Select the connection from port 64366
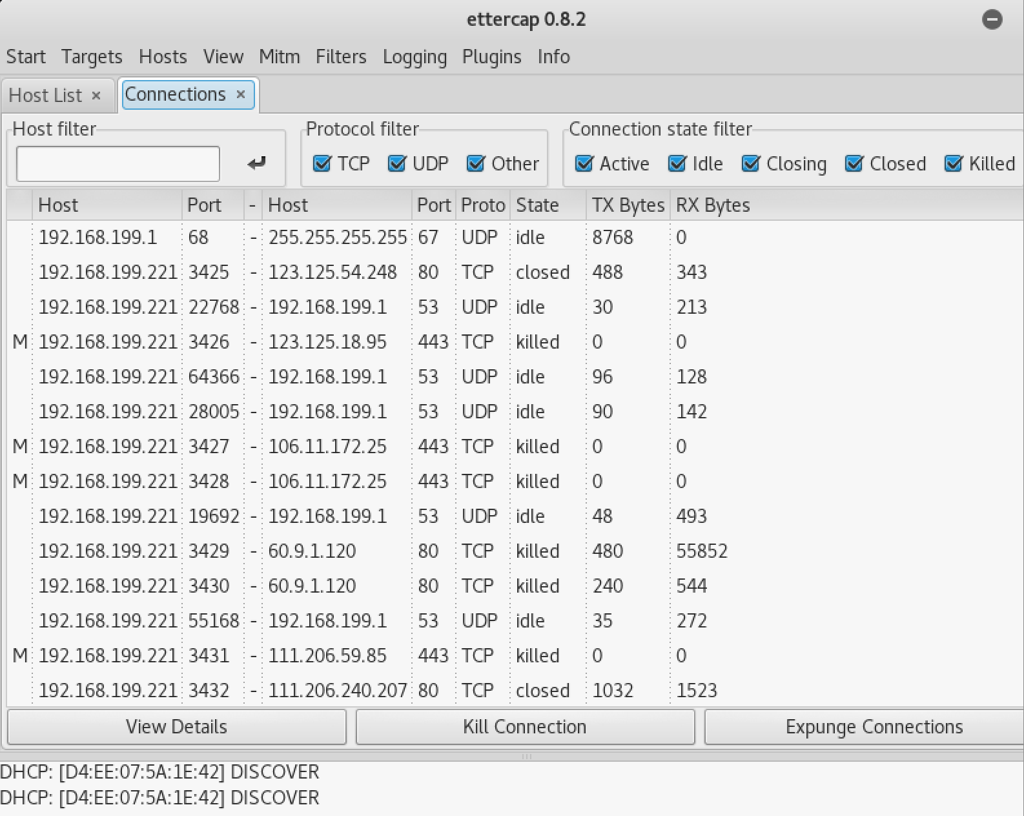 coord(515,377)
